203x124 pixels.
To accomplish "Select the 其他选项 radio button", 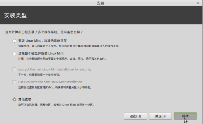I will [14, 99].
